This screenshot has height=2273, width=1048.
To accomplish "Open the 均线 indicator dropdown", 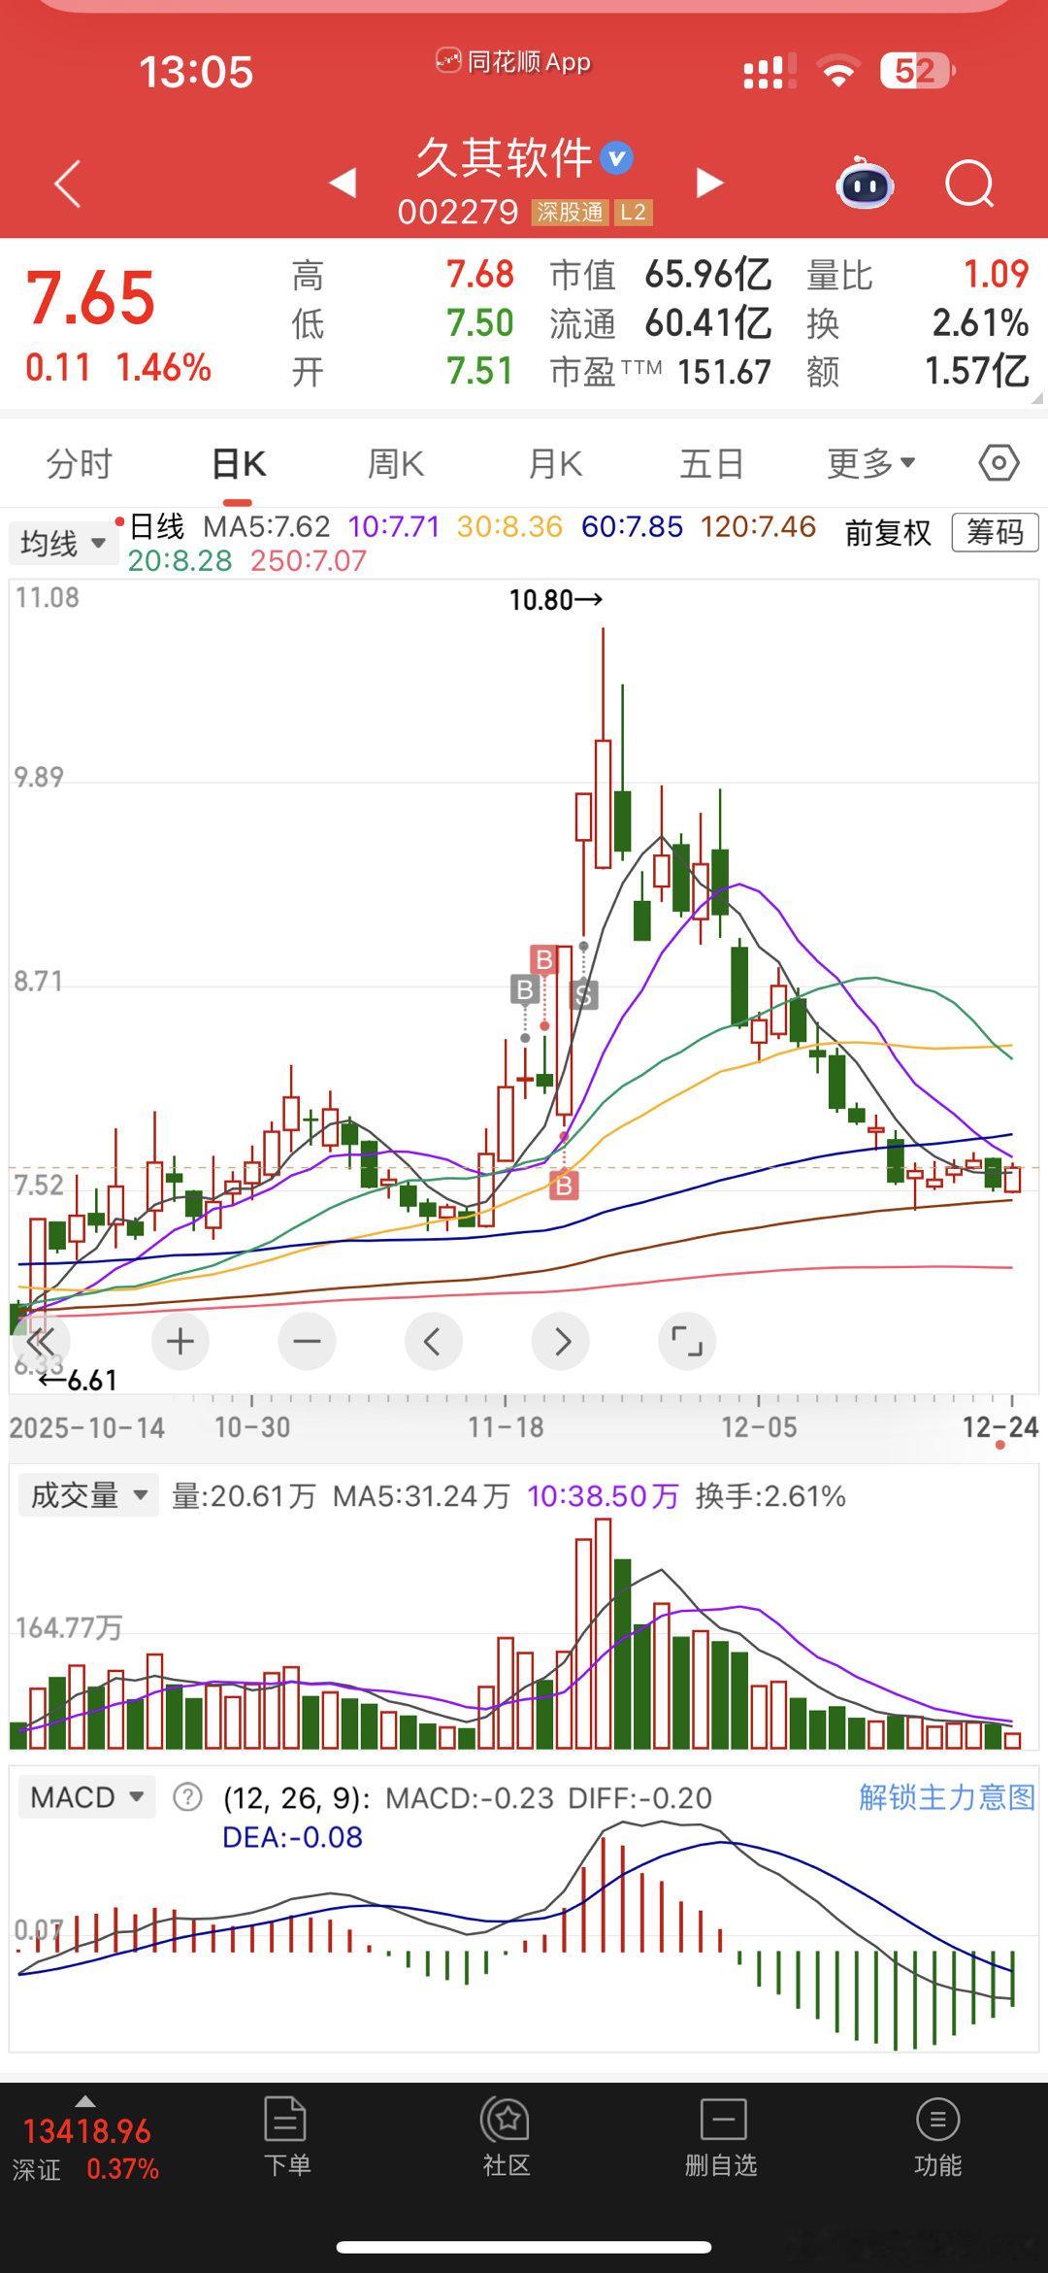I will [62, 543].
